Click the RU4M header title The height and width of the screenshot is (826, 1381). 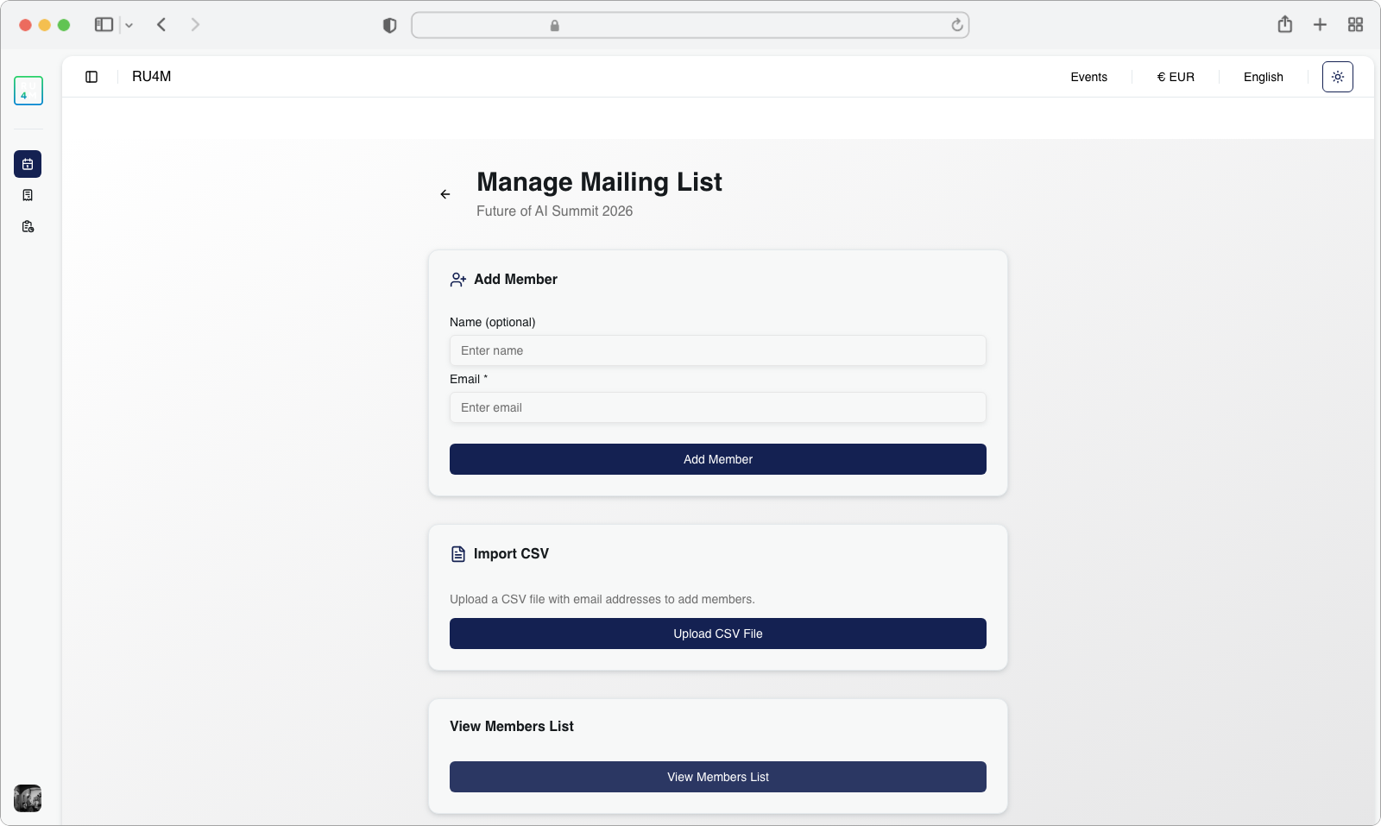click(152, 77)
